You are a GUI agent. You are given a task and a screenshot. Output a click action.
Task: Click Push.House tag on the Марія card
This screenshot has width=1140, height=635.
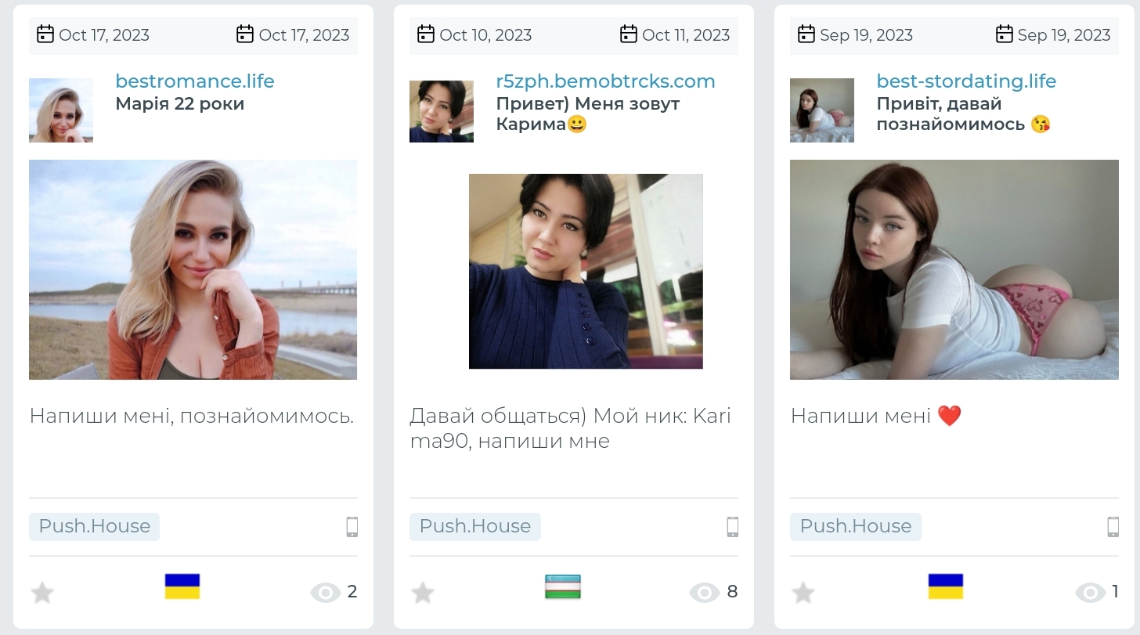pos(94,526)
